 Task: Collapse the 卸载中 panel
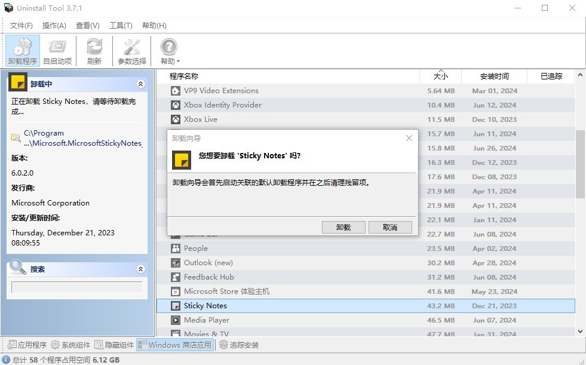(x=140, y=84)
